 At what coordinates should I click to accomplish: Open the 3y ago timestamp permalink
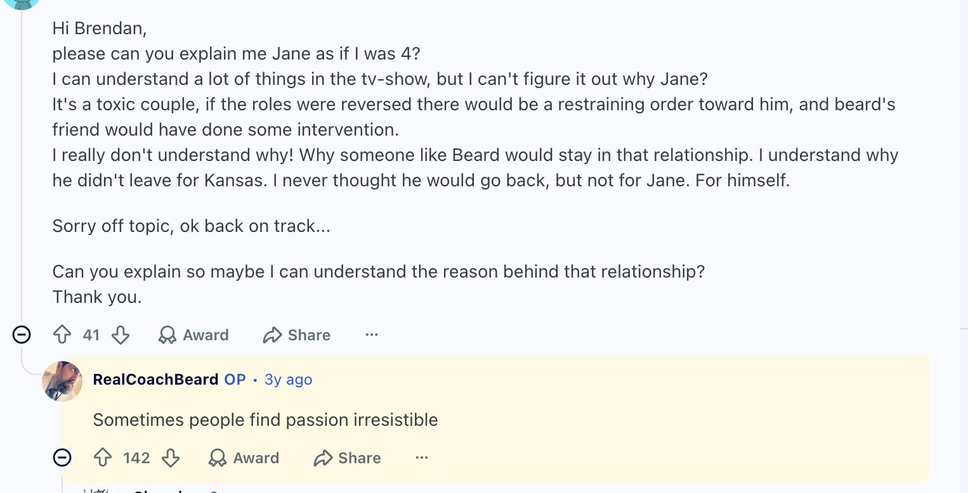(x=288, y=380)
